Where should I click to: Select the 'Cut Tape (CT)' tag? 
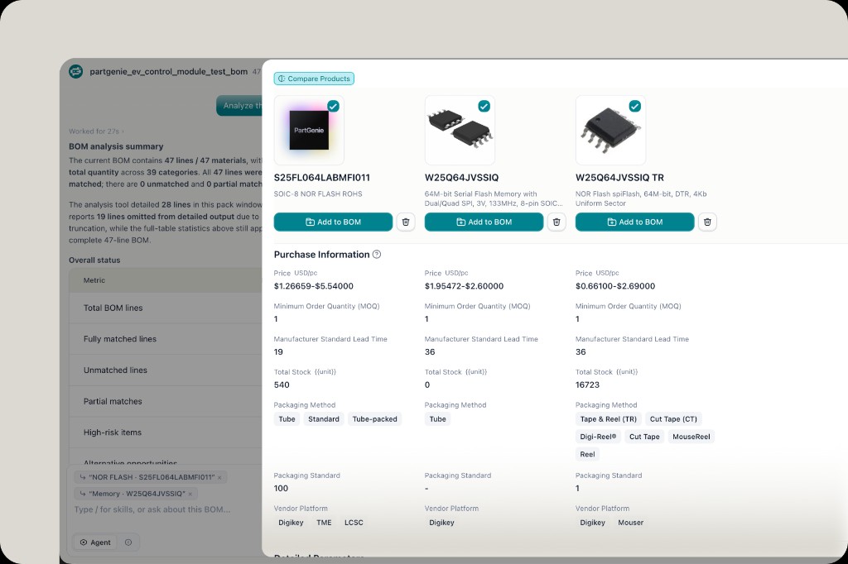(673, 419)
